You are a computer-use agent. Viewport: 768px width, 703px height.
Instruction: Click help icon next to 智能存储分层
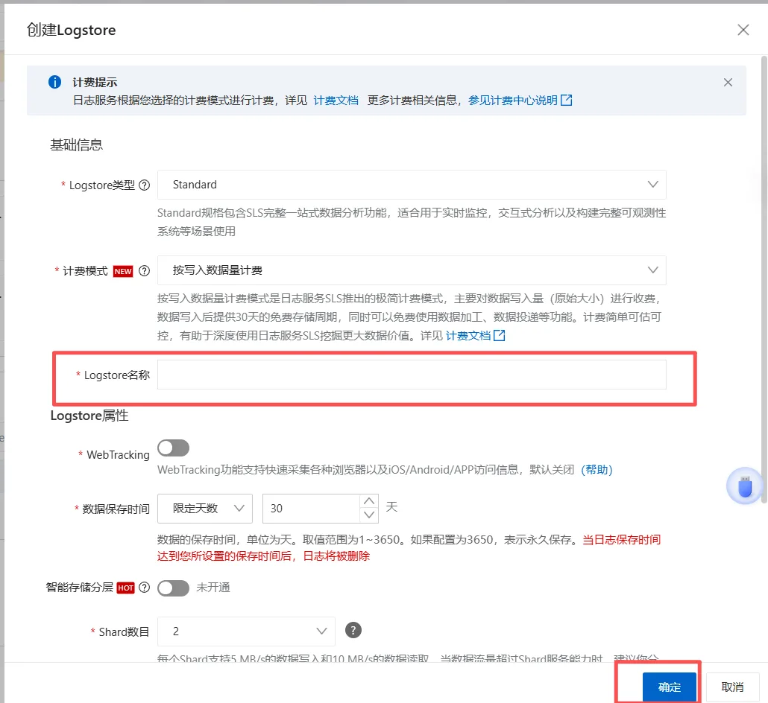pos(144,588)
